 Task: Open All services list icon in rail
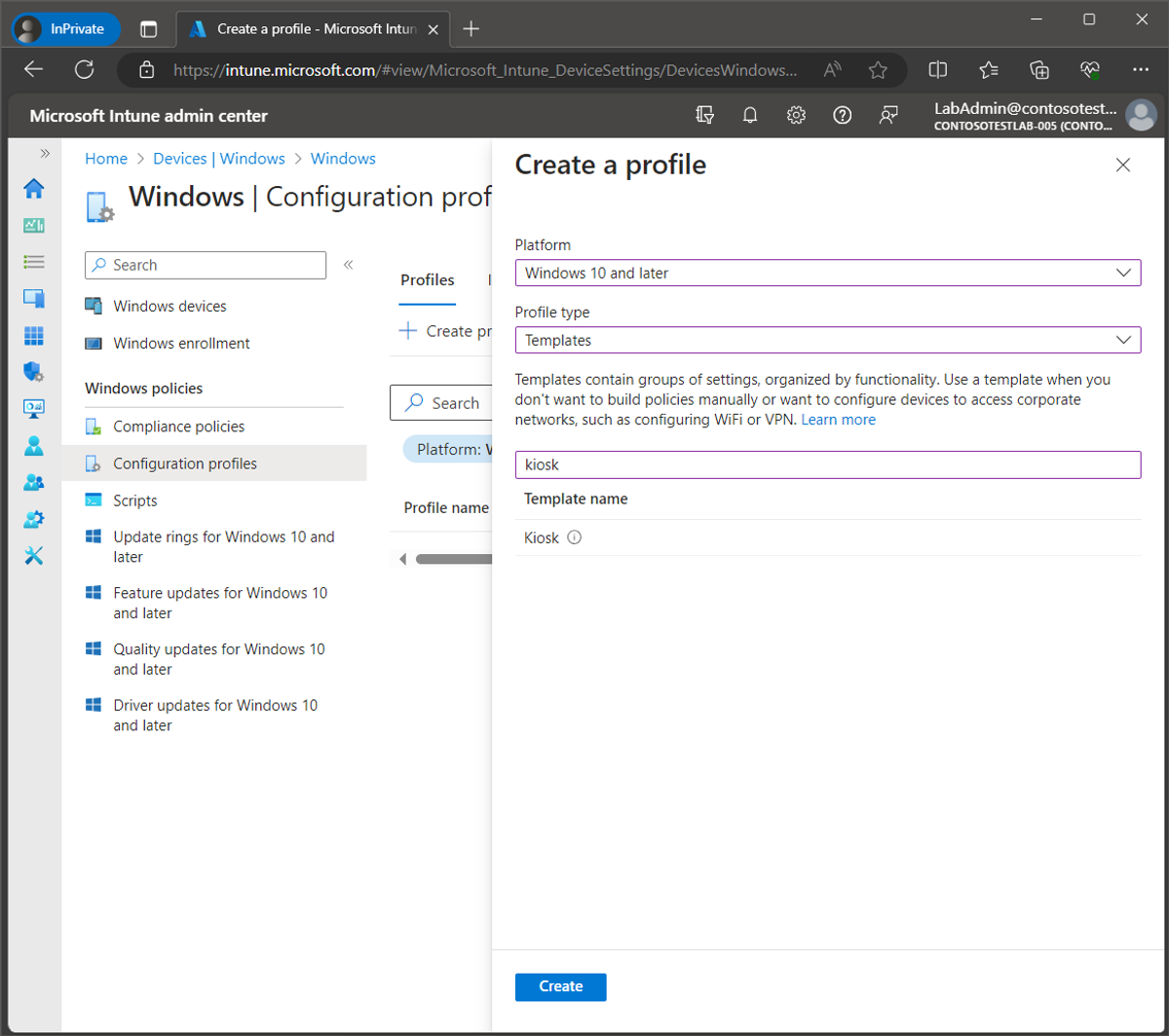tap(34, 262)
